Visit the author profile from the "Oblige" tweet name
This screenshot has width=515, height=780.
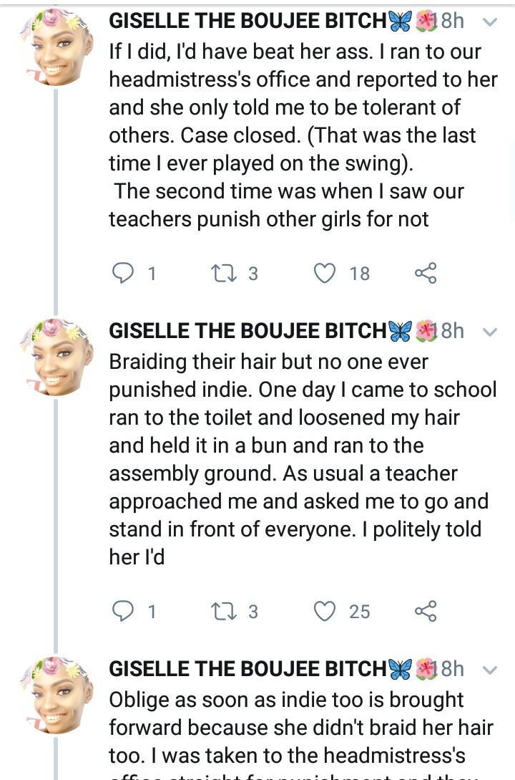(247, 669)
